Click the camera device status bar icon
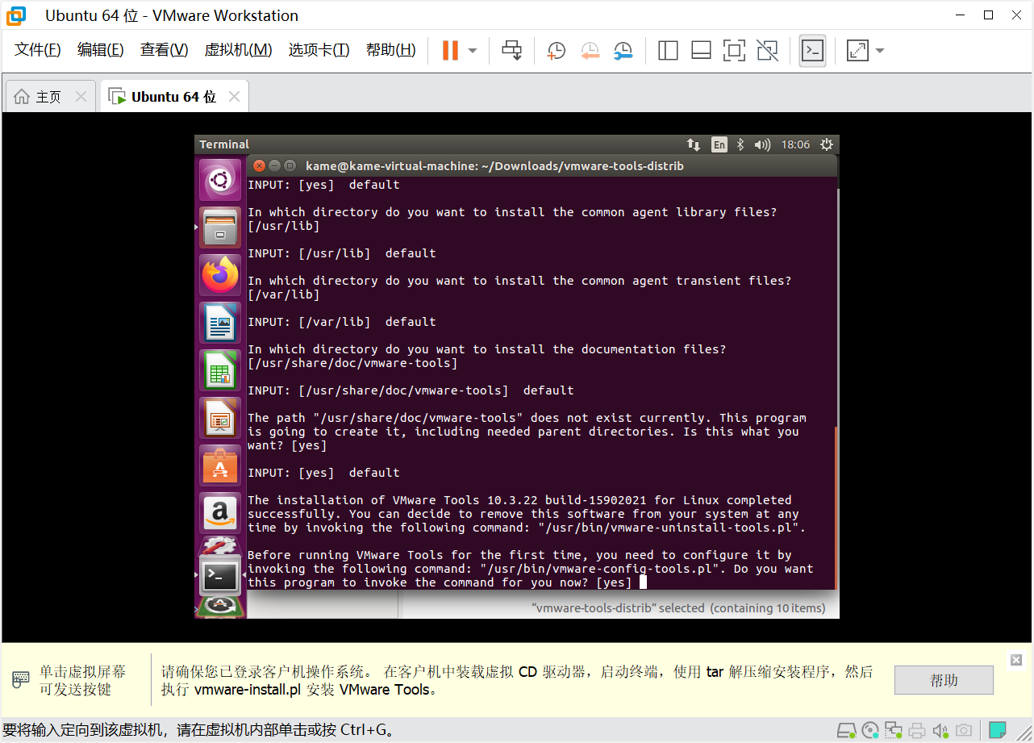 click(963, 731)
